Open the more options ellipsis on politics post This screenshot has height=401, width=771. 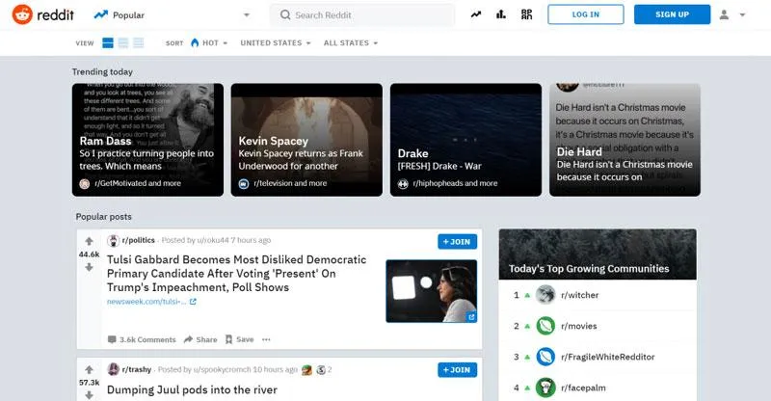click(x=266, y=339)
